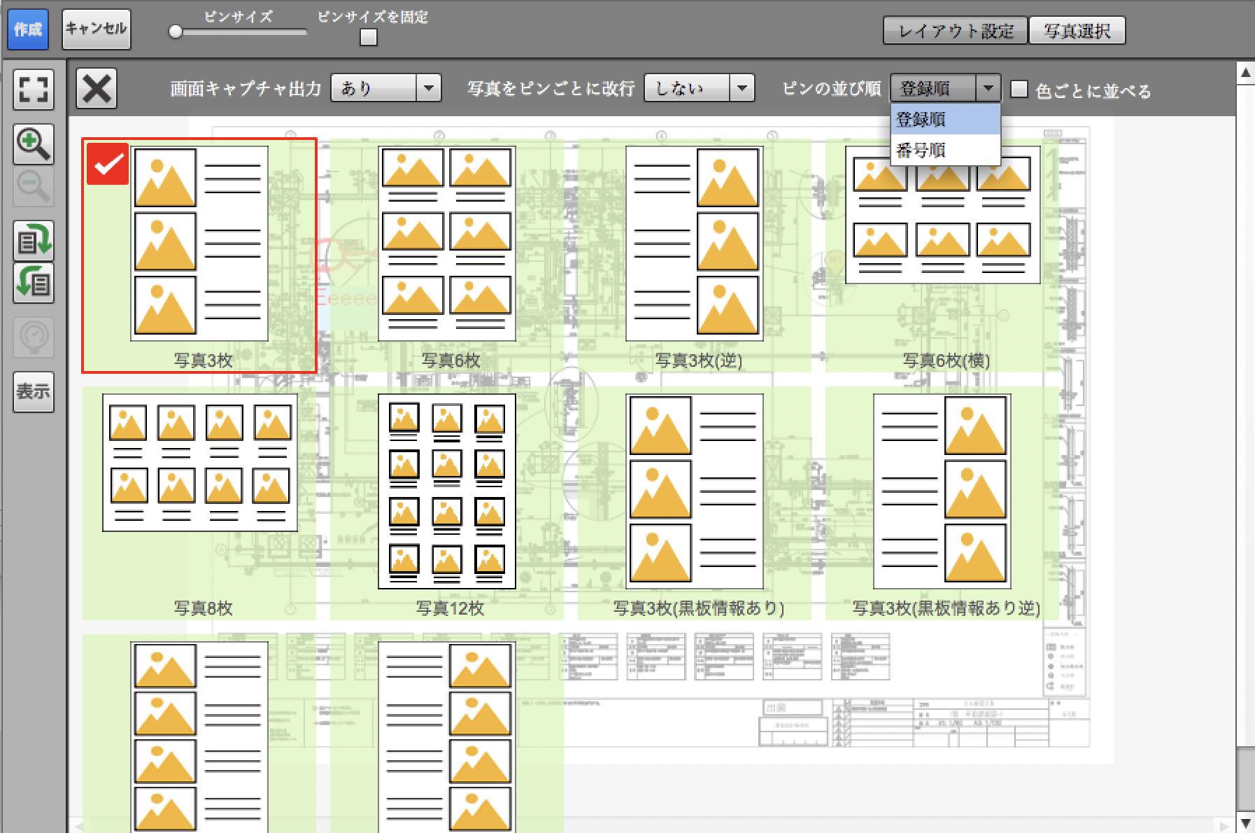1255x833 pixels.
Task: Switch to the 写真選択 tab
Action: click(1077, 31)
